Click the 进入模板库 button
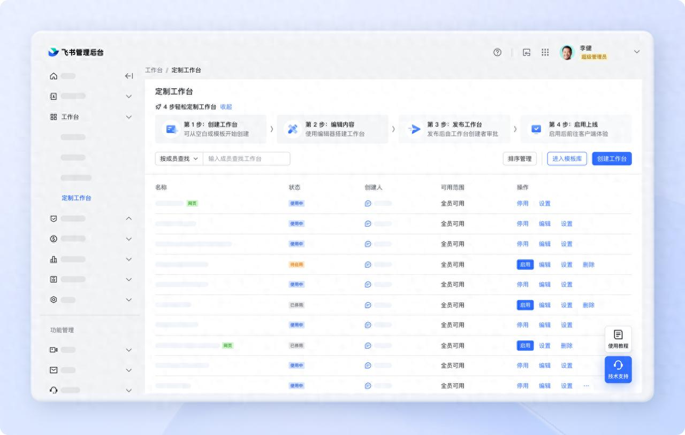 tap(567, 159)
